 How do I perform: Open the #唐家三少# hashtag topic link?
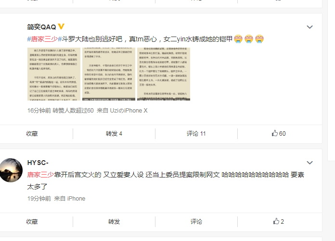coord(44,39)
